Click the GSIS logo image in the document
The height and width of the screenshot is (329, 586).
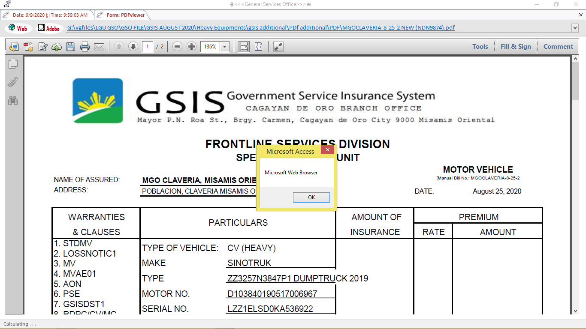point(98,101)
